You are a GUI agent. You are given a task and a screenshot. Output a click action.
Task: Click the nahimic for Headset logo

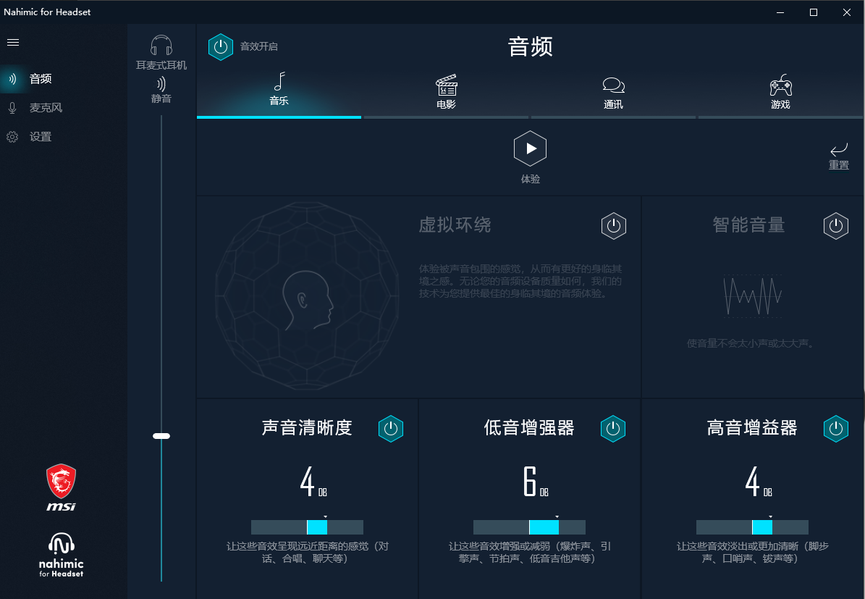pos(61,555)
